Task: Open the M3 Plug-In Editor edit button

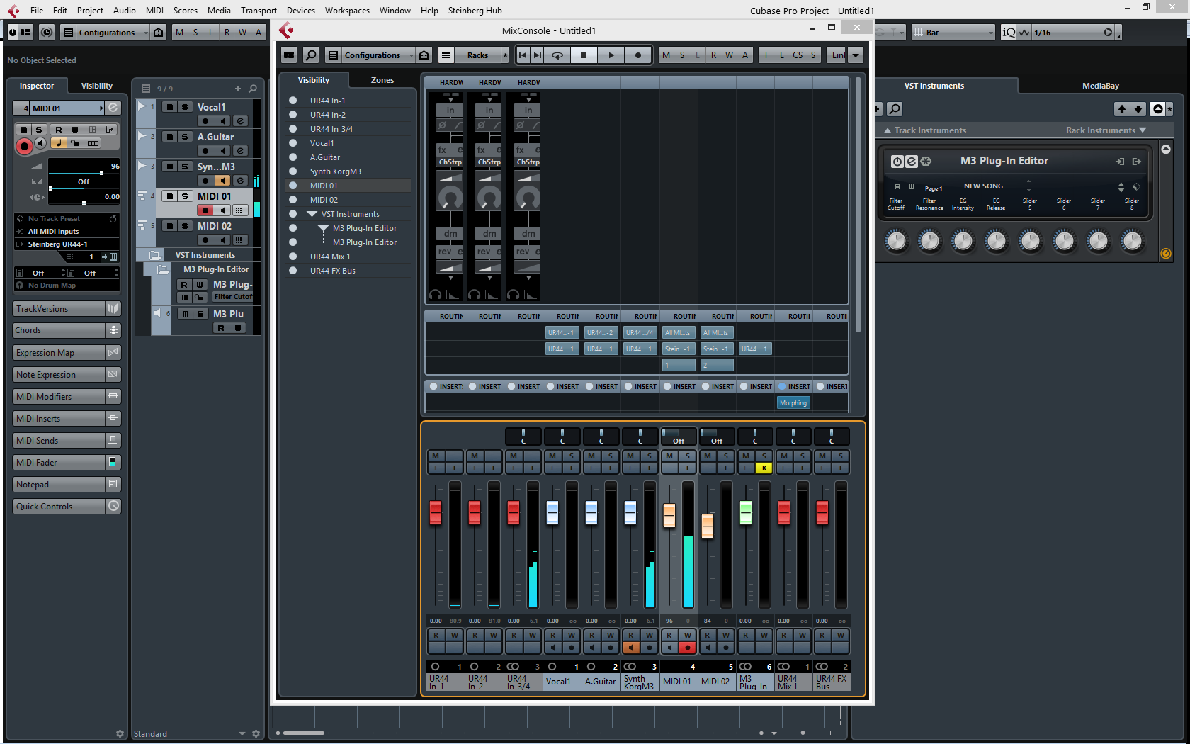Action: point(912,162)
